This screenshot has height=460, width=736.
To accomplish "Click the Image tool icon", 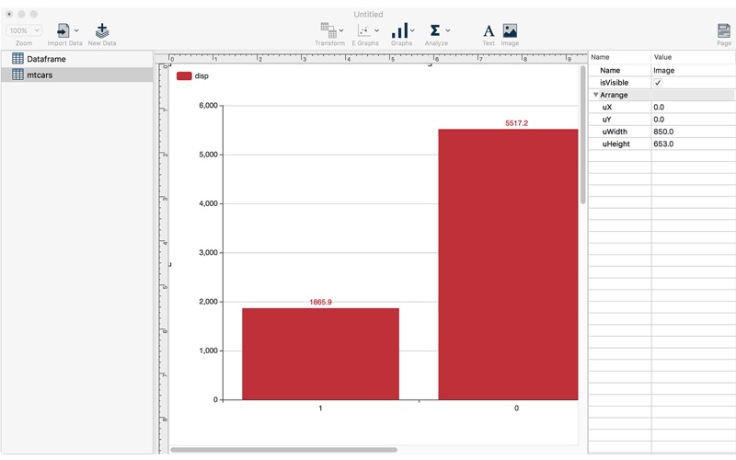I will click(510, 31).
